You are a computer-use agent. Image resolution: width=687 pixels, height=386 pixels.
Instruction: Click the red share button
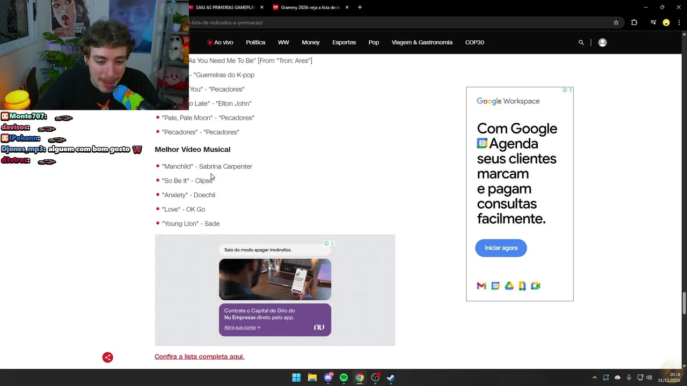[108, 358]
